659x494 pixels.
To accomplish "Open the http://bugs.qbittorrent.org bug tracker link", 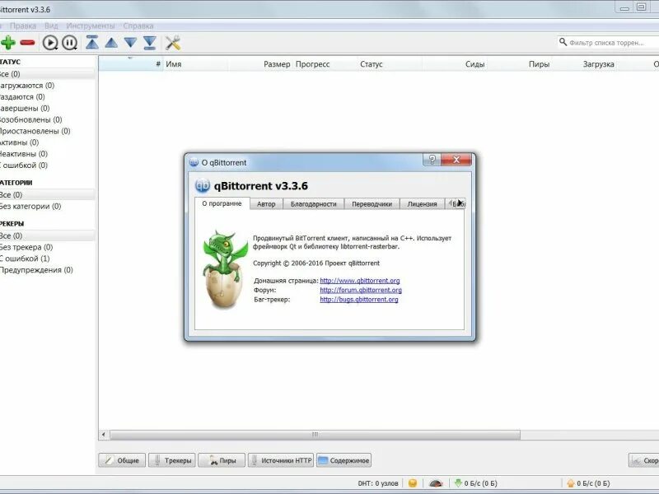I will pos(359,300).
